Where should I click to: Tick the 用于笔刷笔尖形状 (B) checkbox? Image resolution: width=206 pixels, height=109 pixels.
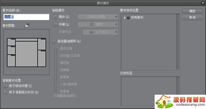pyautogui.click(x=5, y=92)
